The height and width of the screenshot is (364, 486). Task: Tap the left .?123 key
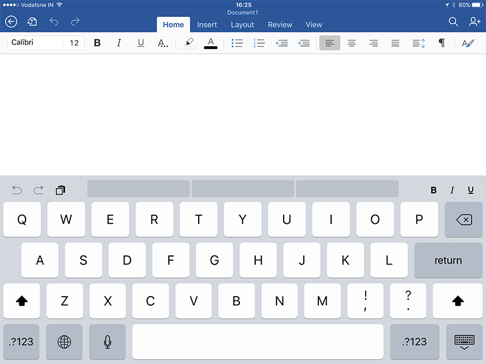pos(21,342)
